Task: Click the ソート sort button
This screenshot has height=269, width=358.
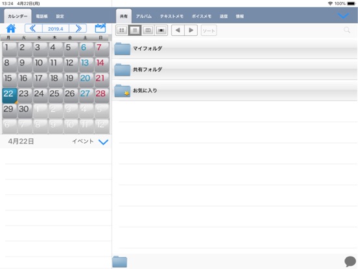Action: point(209,31)
